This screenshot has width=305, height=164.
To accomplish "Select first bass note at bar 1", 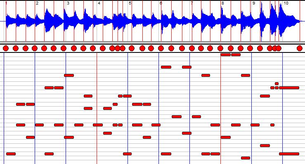I will point(11,154).
